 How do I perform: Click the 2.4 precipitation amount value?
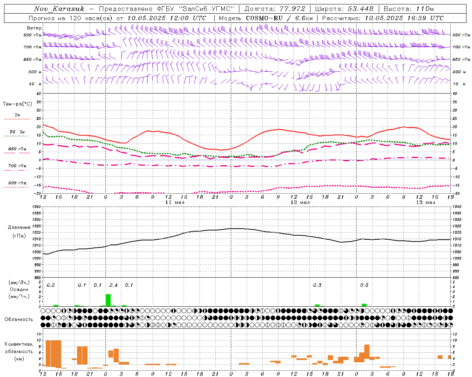[114, 285]
